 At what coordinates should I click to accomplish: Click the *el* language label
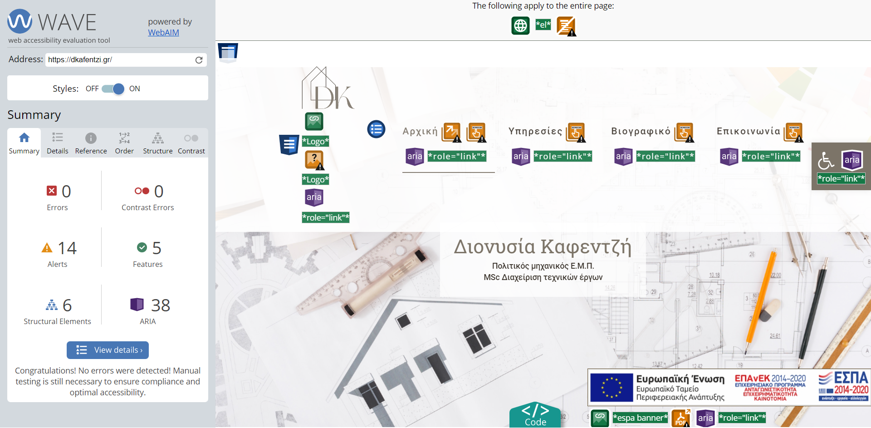543,25
